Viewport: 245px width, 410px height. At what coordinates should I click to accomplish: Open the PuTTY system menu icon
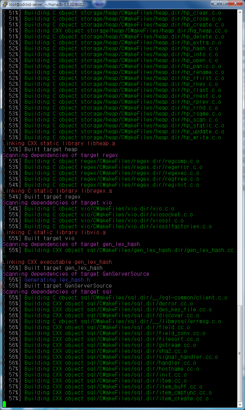pyautogui.click(x=4, y=3)
